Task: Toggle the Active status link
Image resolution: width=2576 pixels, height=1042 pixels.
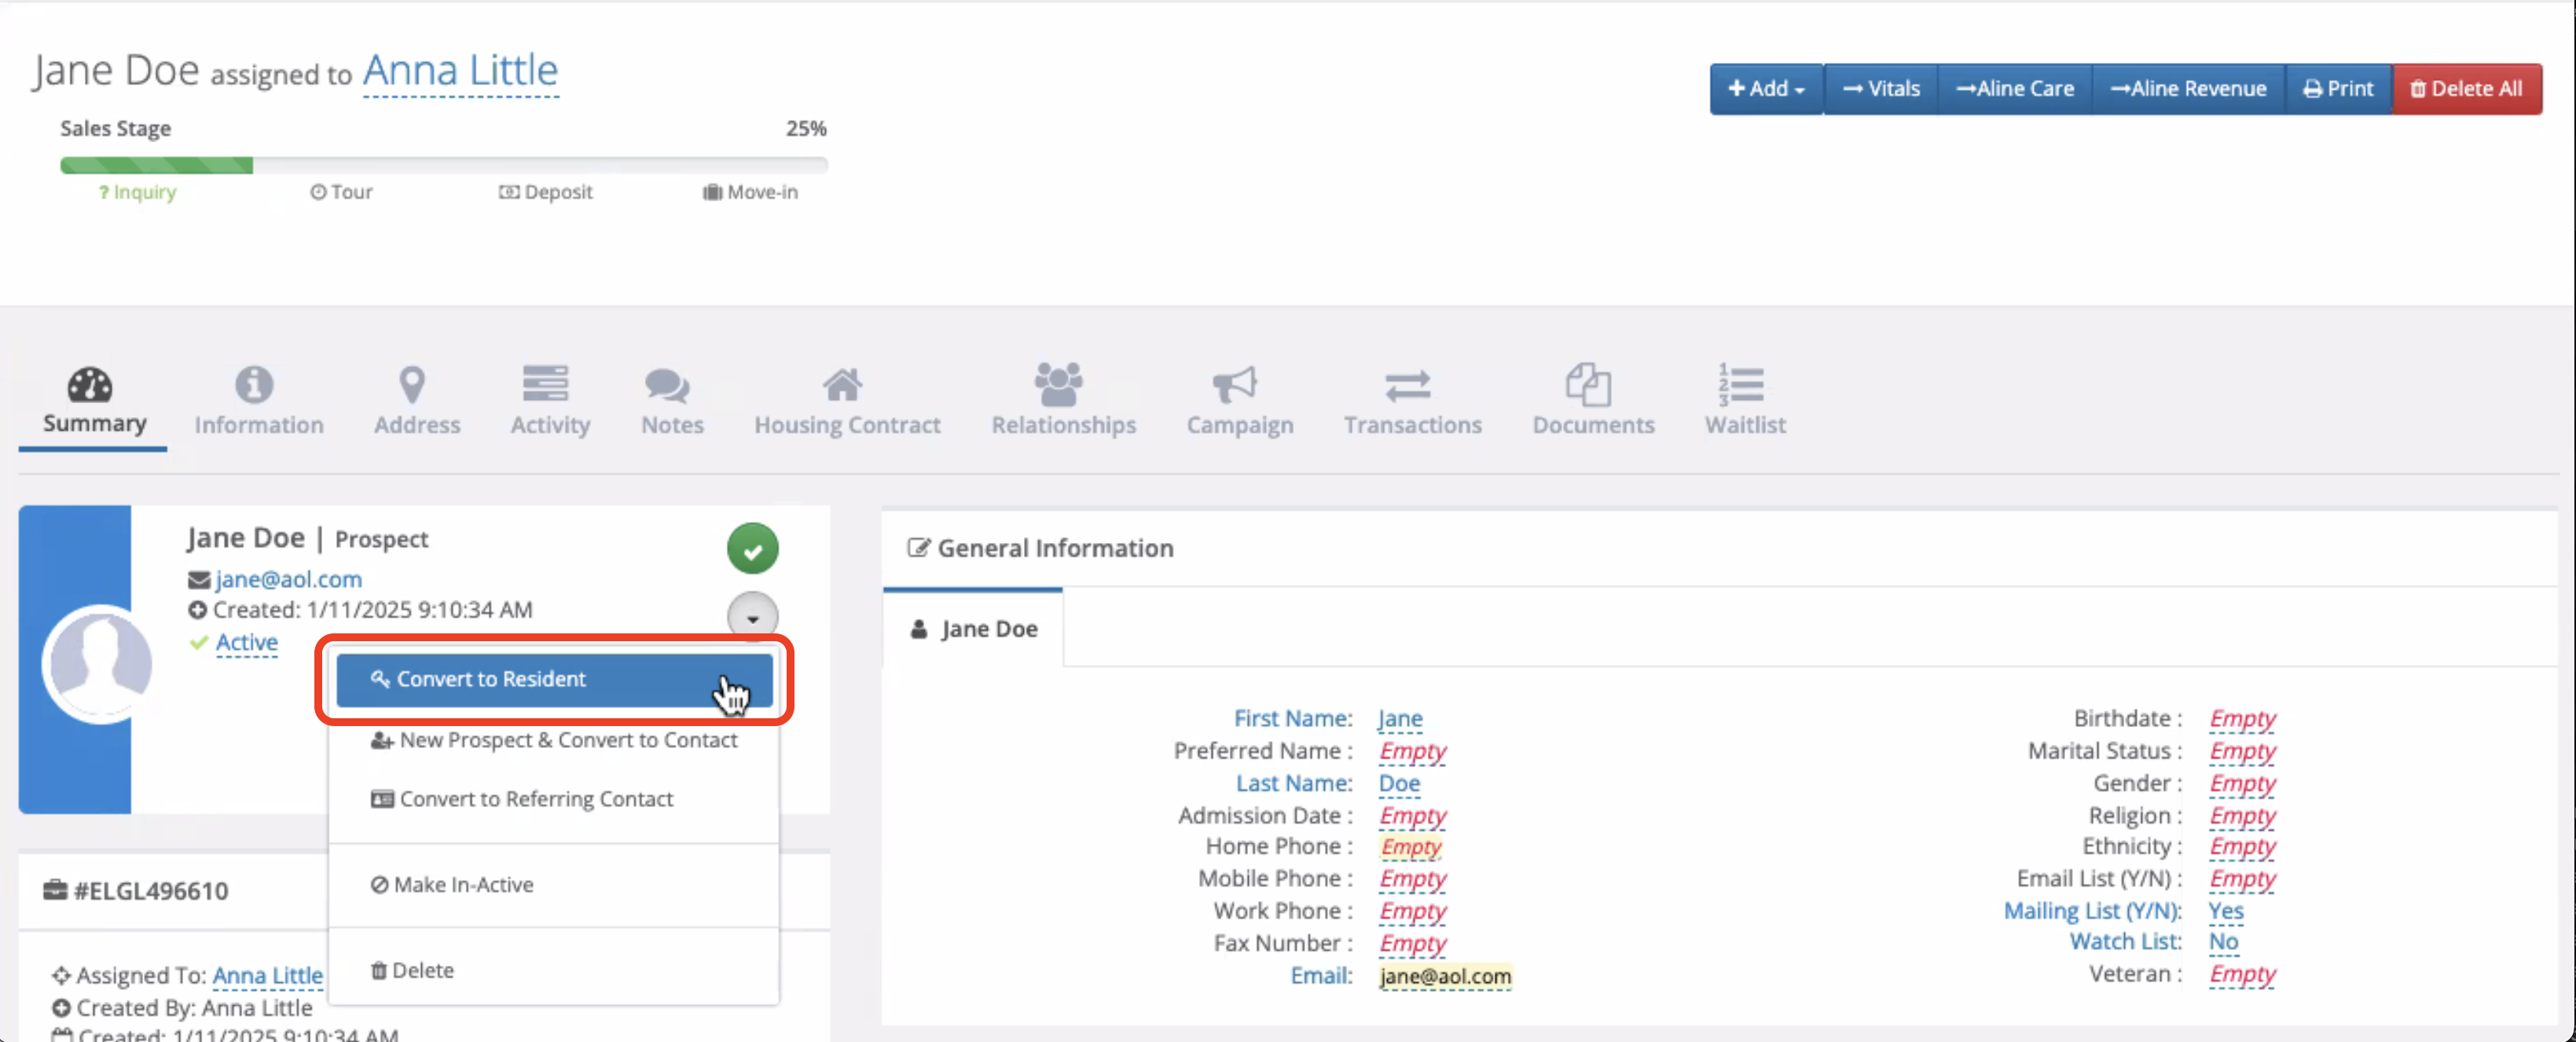Action: click(x=246, y=642)
